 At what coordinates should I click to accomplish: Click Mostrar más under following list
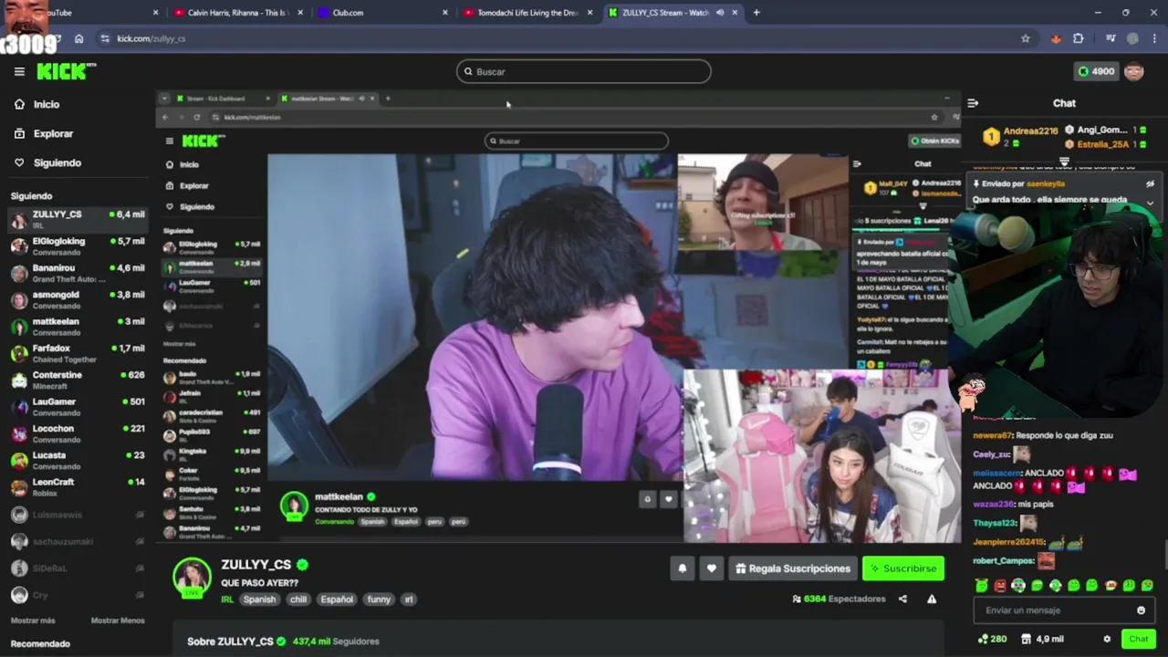[x=33, y=620]
